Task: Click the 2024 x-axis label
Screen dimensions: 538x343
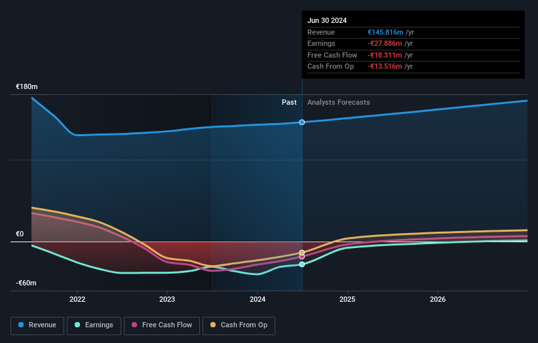Action: click(258, 299)
